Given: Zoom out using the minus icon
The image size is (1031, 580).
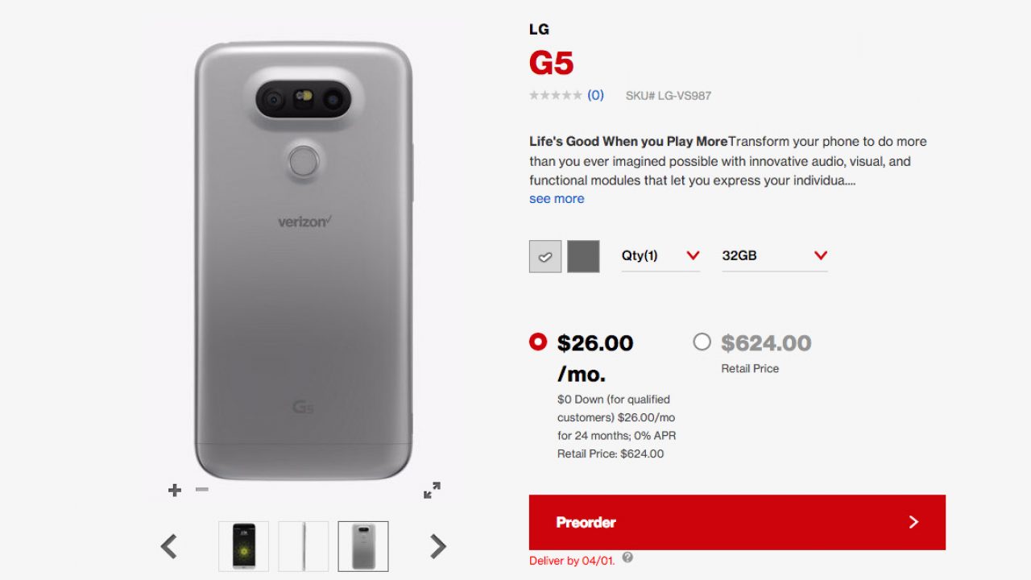Looking at the screenshot, I should coord(201,490).
